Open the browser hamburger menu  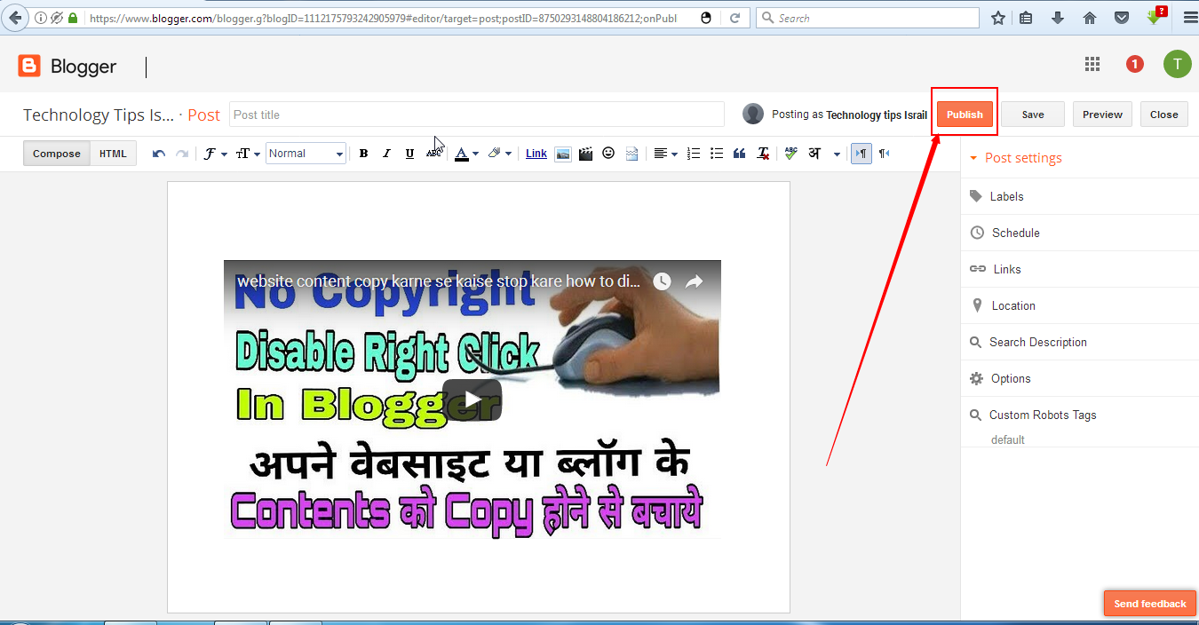point(1190,18)
